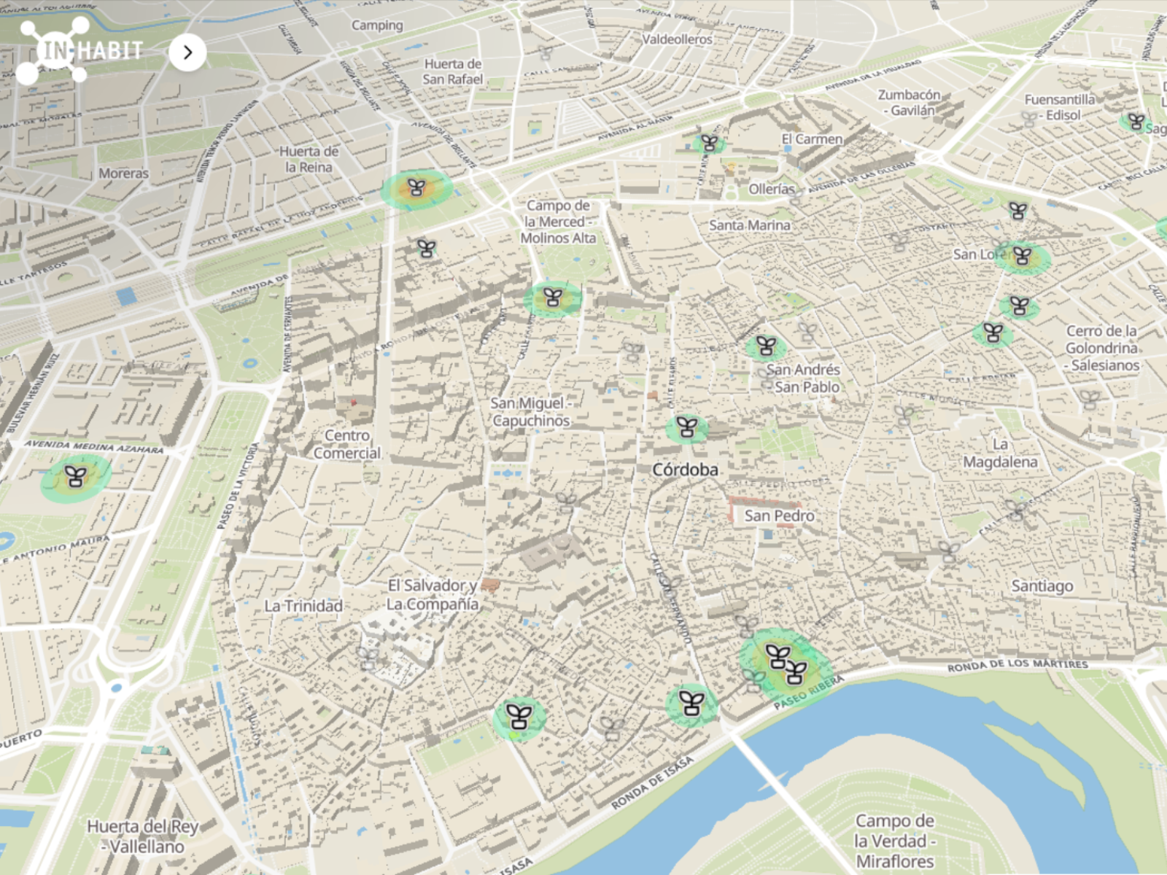Click the Campo de la Verdad - Miraflores label
The height and width of the screenshot is (875, 1167).
(894, 841)
